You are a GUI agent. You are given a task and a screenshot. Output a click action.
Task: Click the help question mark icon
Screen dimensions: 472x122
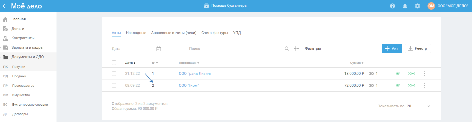(x=392, y=6)
